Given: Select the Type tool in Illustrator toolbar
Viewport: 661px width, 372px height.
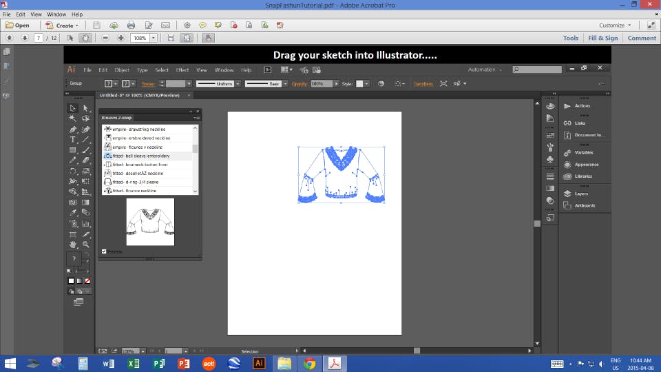Looking at the screenshot, I should [72, 140].
